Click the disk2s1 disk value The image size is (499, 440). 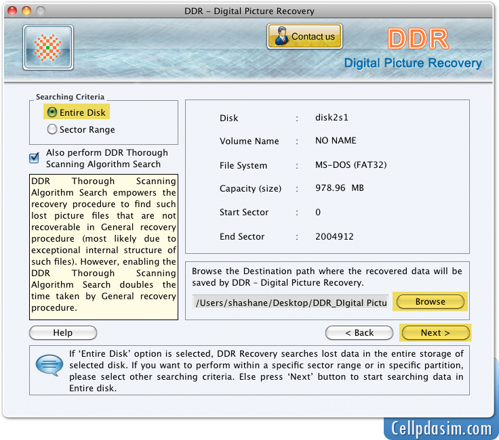coord(332,118)
